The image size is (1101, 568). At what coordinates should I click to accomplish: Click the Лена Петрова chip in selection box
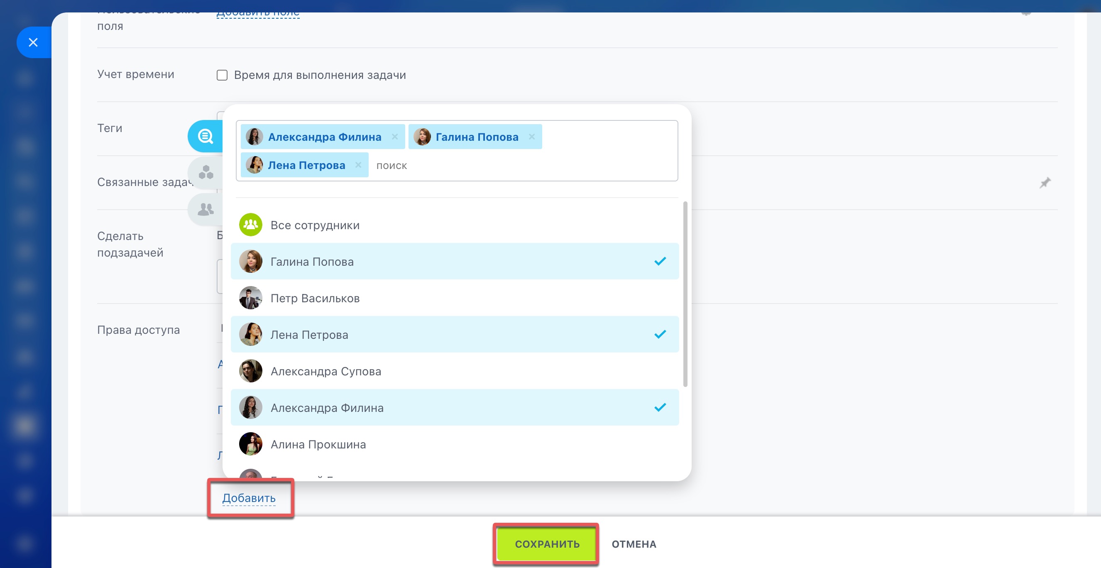coord(304,165)
